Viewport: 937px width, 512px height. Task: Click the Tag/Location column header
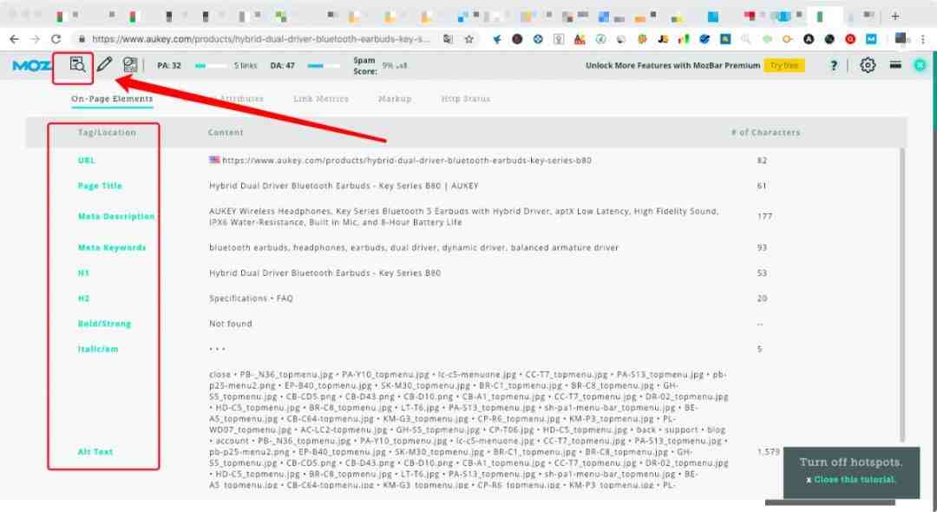(107, 133)
